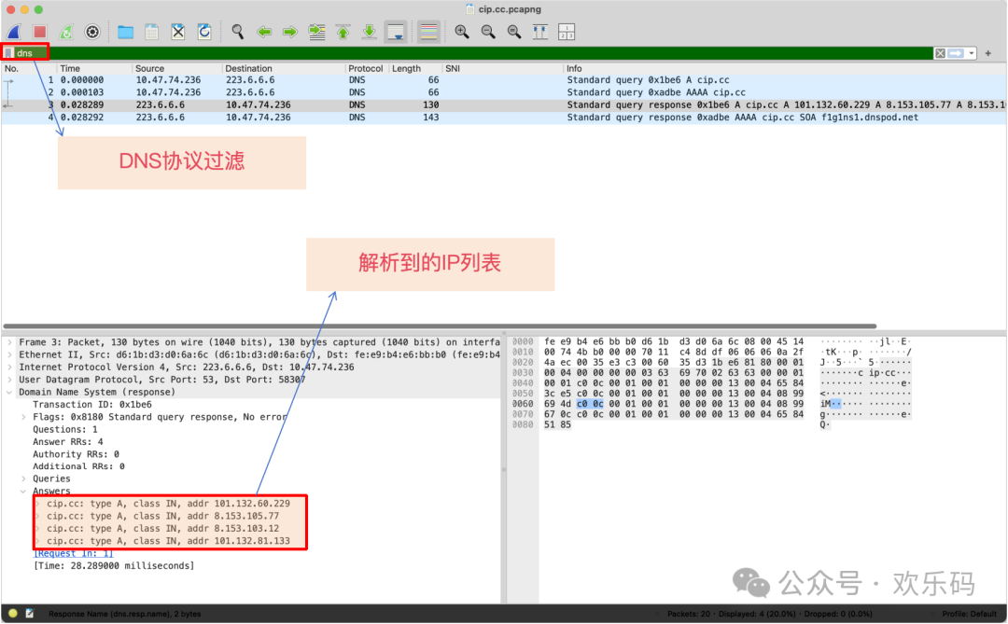Click the SNI column header
Viewport: 1008px width, 624px height.
[502, 68]
